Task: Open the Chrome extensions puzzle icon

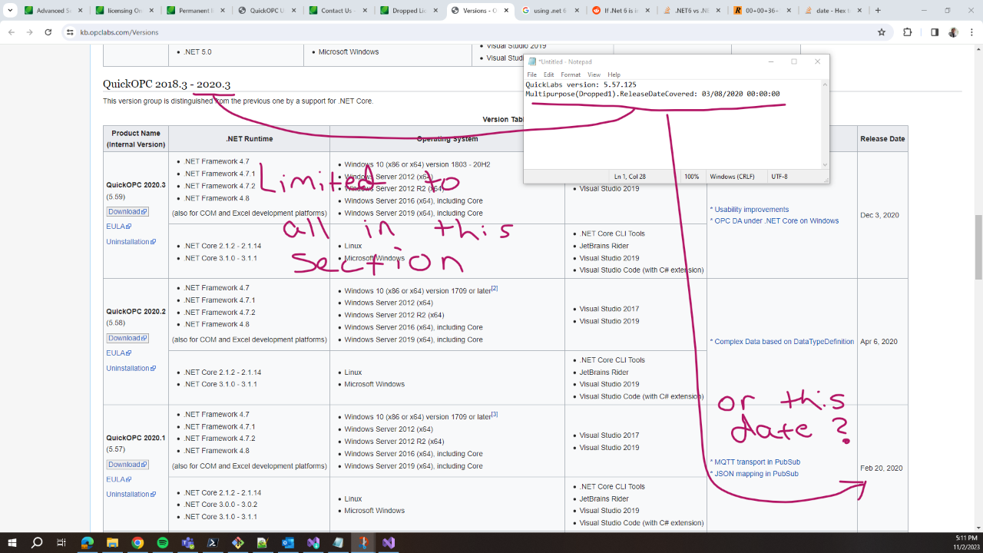Action: (x=908, y=32)
